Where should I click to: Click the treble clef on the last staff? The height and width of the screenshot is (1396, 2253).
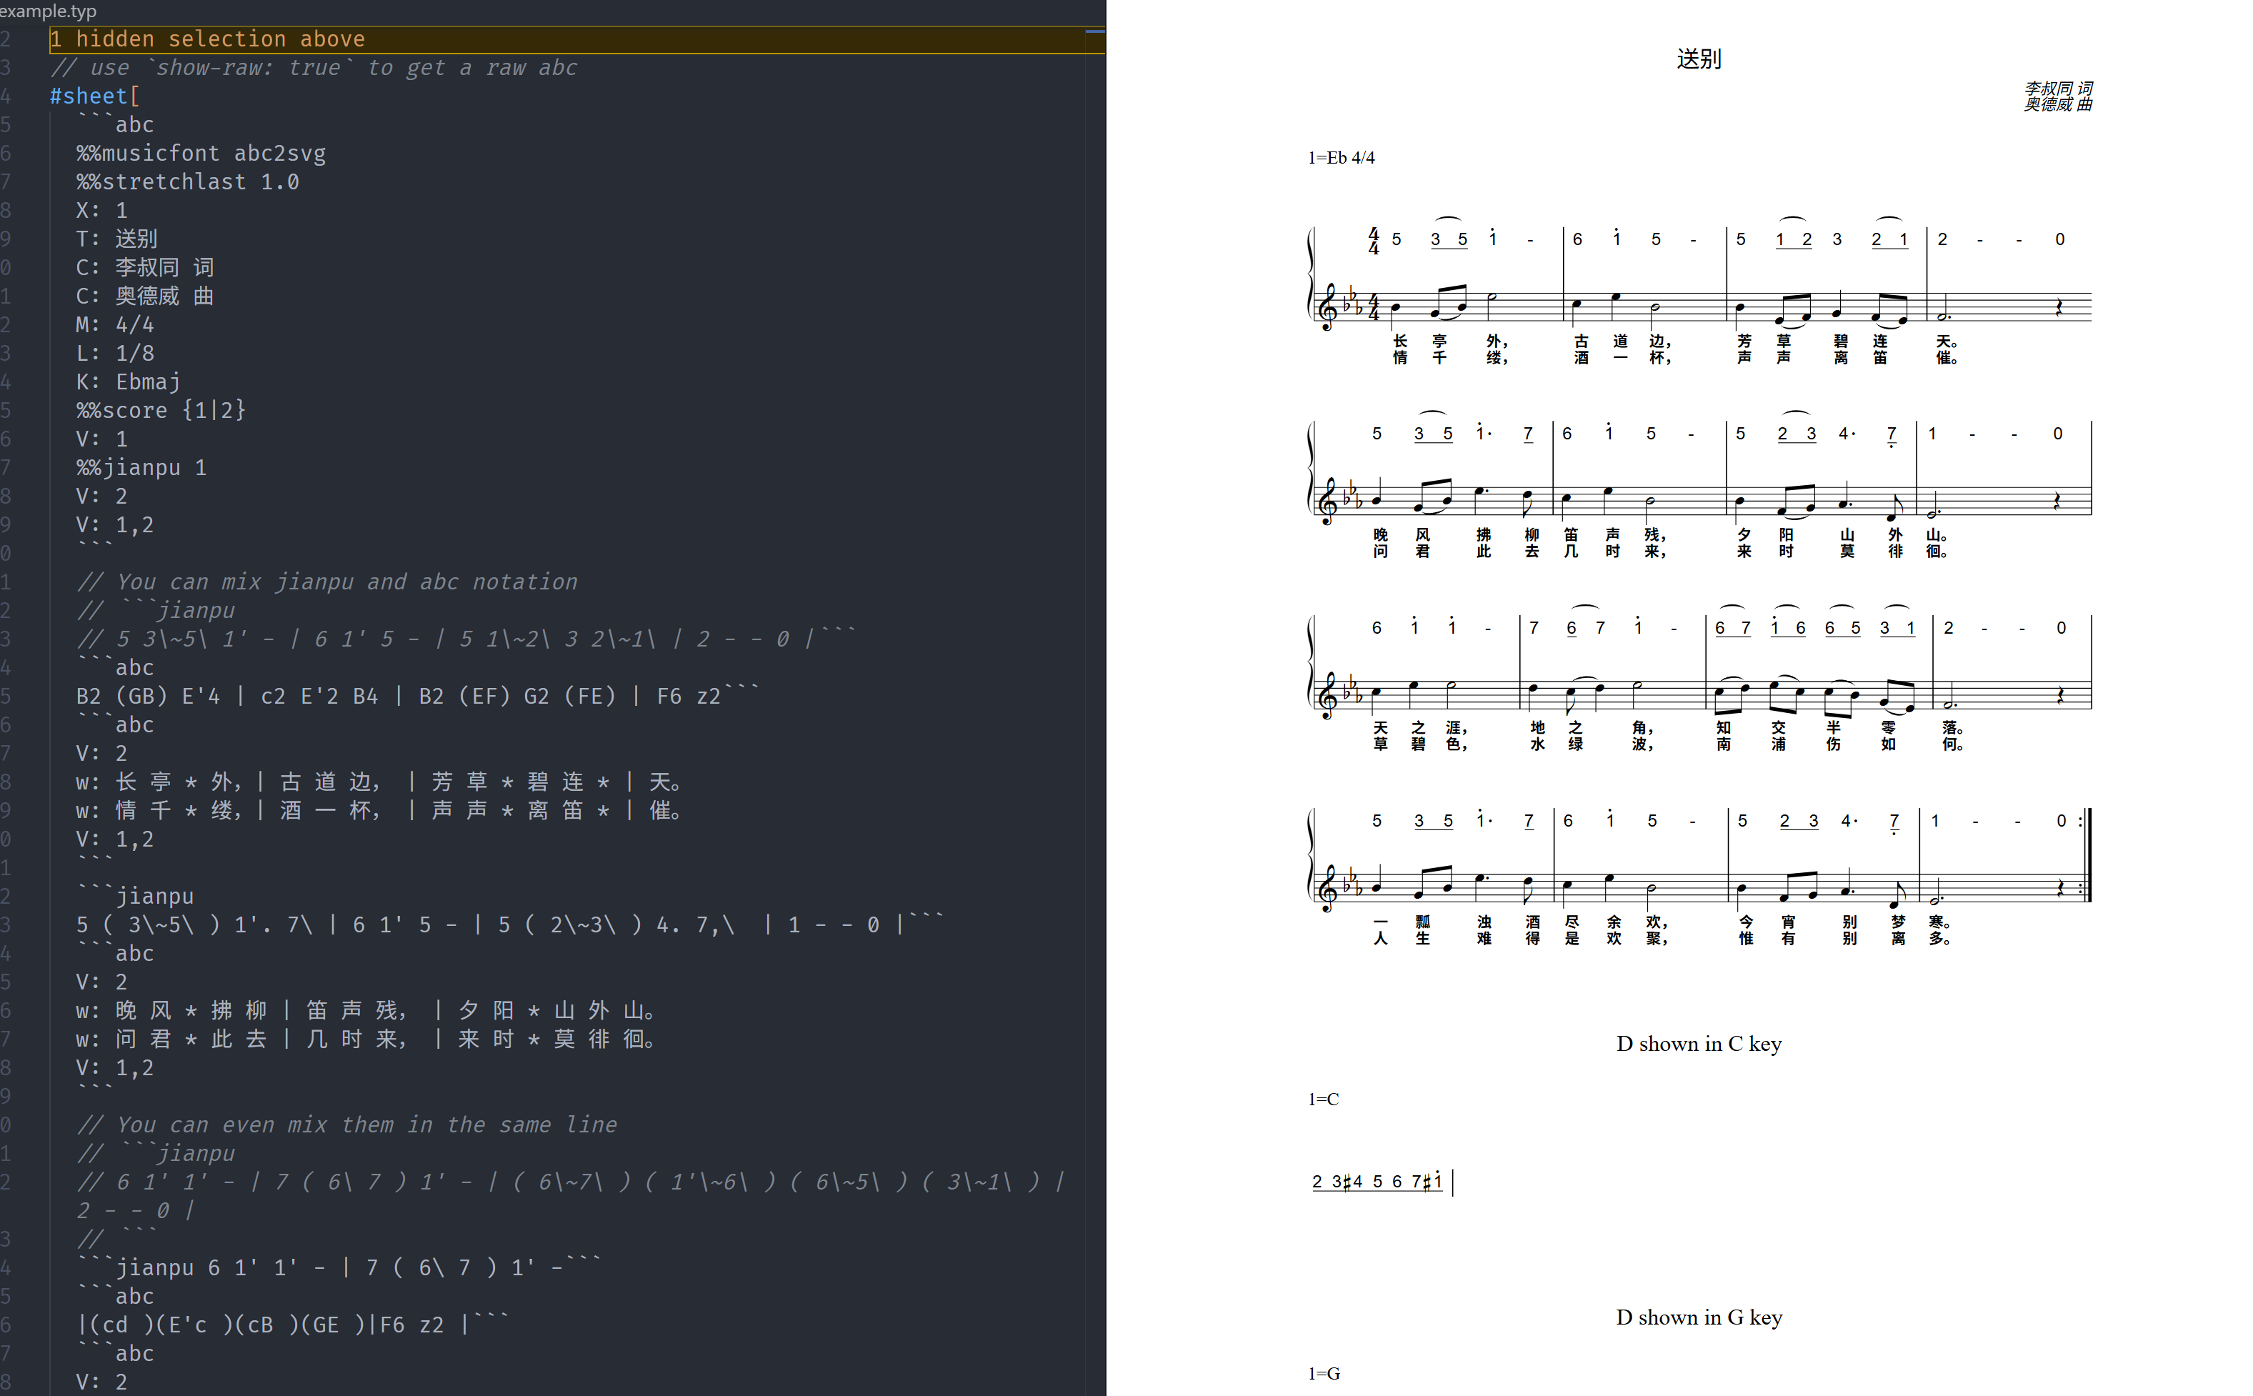(x=1327, y=888)
